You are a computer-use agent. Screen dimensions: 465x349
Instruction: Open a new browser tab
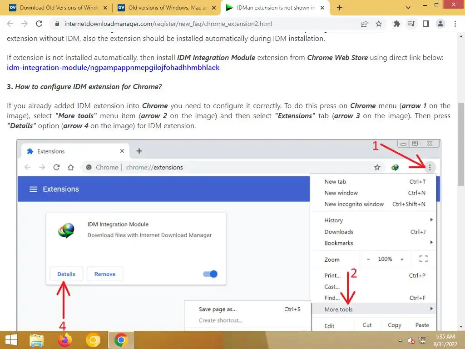click(340, 8)
